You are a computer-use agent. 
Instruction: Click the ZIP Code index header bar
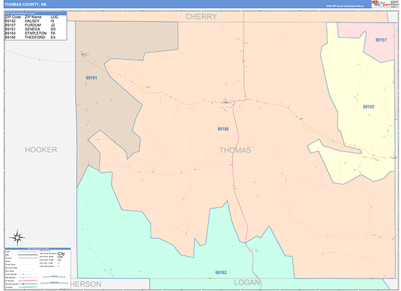coord(36,13)
